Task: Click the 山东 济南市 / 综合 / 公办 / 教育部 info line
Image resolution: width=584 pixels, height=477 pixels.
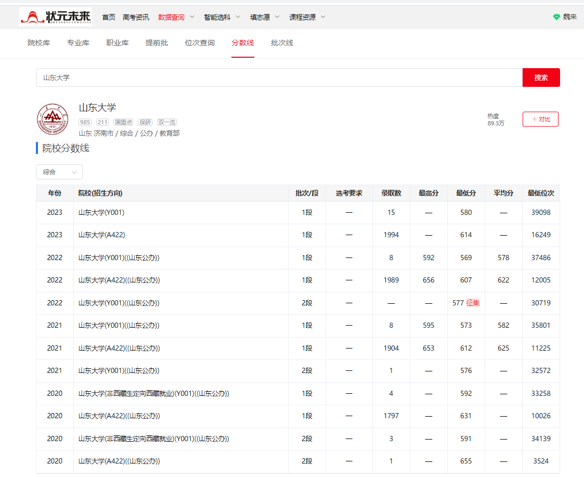Action: (129, 133)
